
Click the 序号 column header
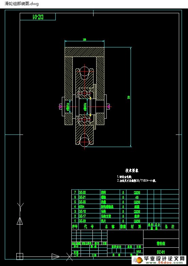pos(75,227)
